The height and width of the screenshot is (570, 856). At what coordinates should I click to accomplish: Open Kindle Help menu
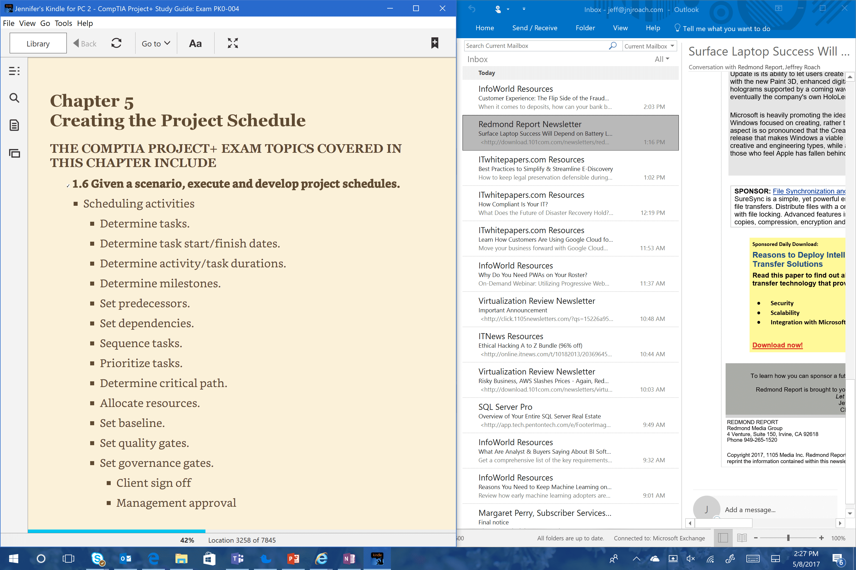tap(85, 23)
